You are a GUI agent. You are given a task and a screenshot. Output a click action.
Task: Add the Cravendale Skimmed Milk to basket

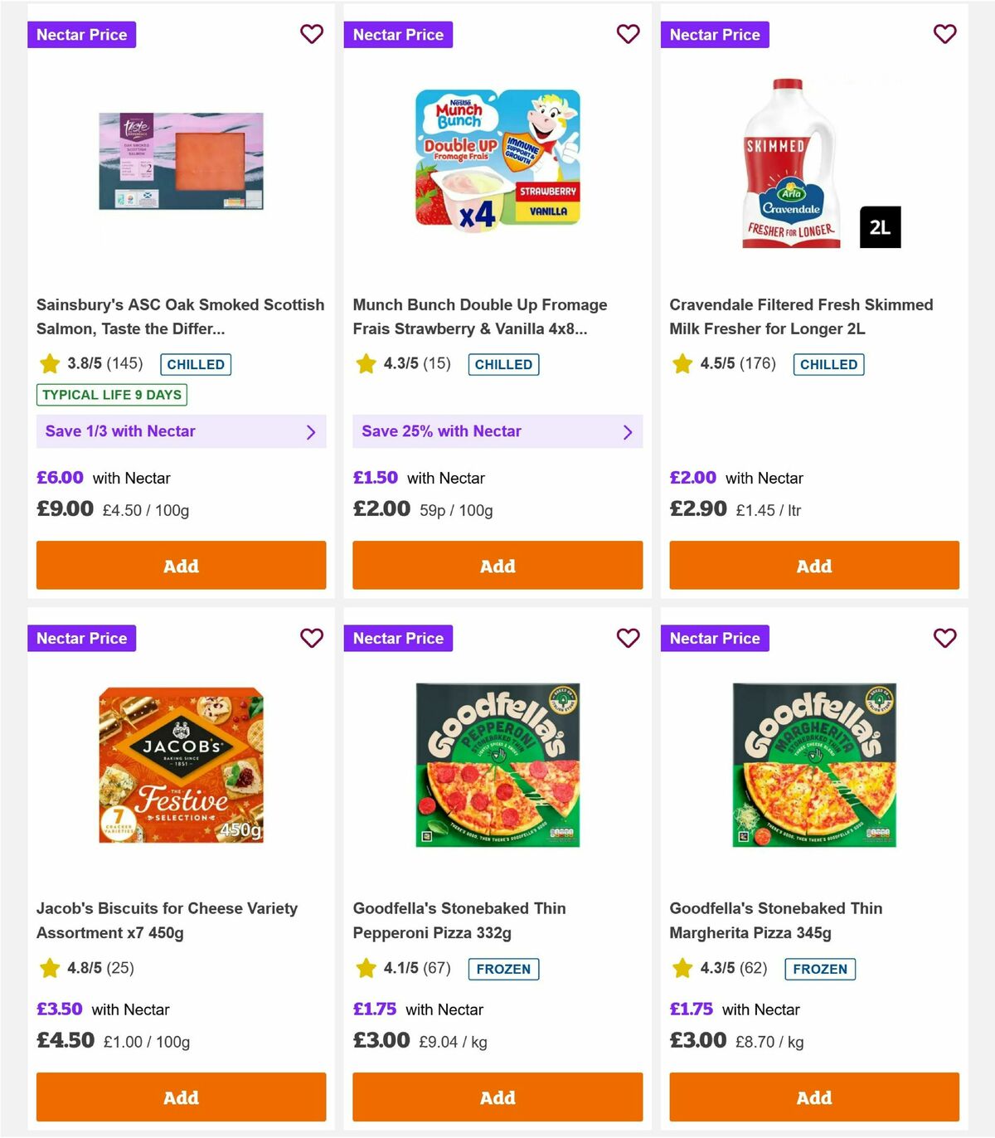(x=813, y=565)
